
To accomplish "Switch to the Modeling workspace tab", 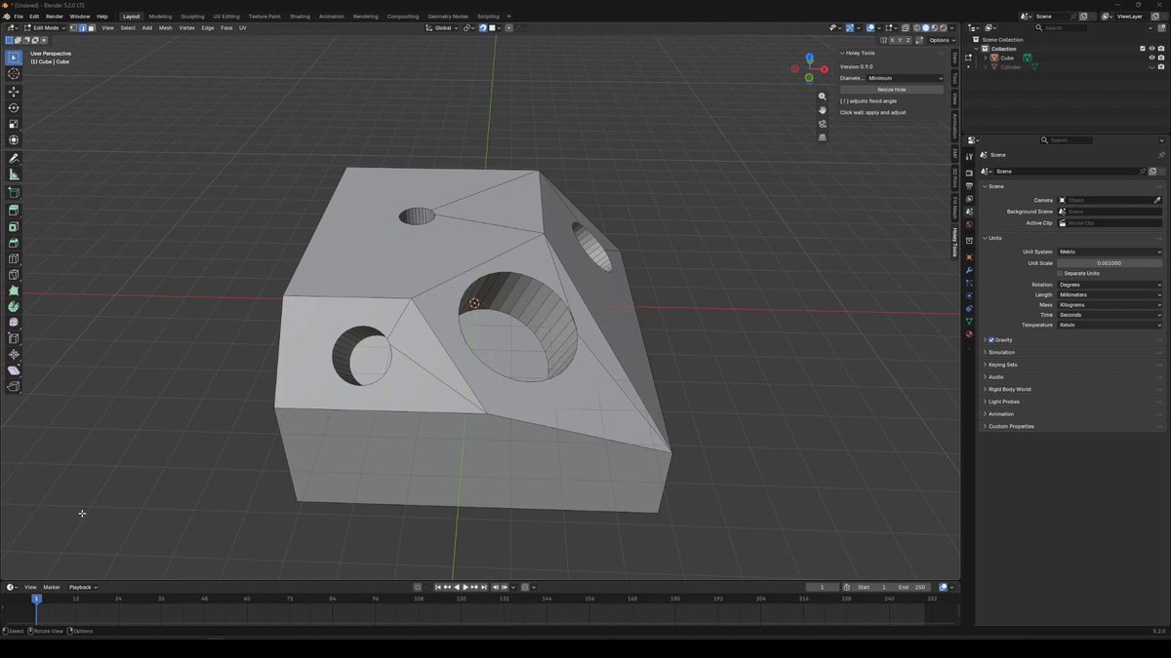I will coord(160,16).
